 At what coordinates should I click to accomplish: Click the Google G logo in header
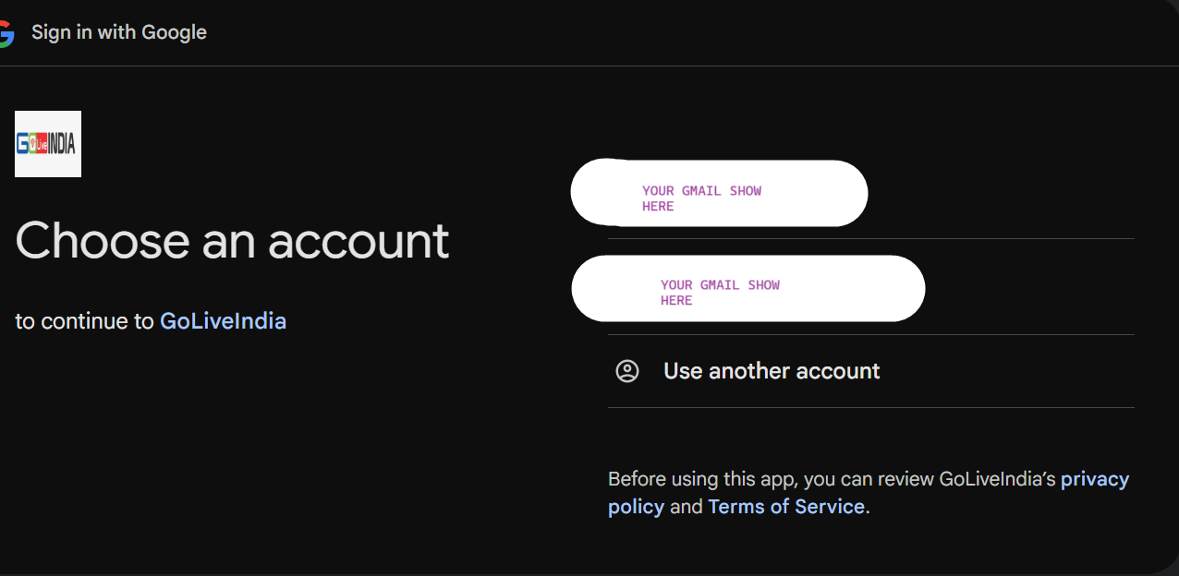(6, 33)
